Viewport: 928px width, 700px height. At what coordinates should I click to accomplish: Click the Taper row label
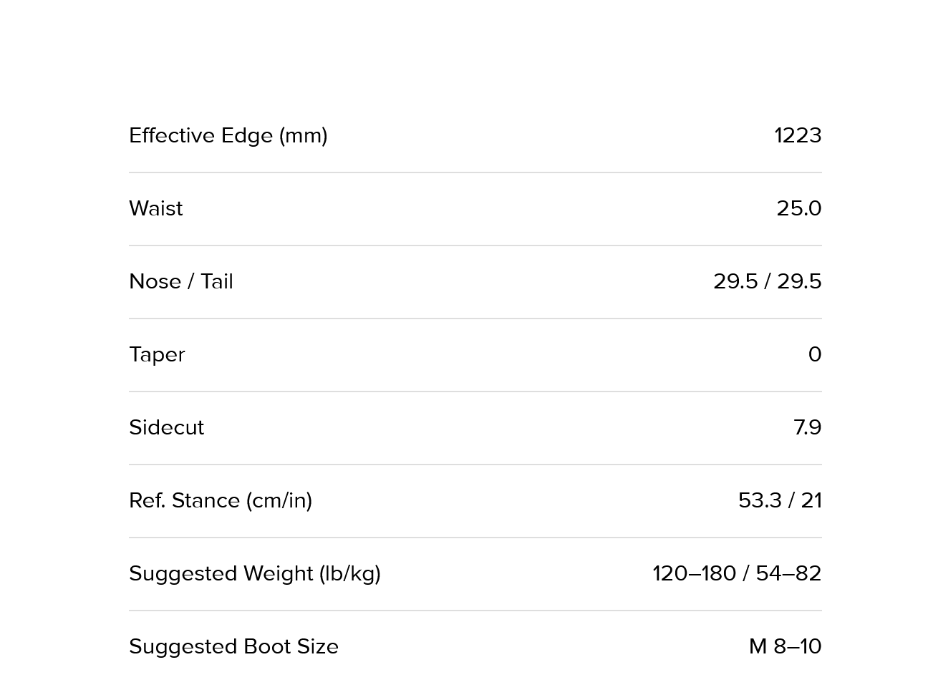157,354
